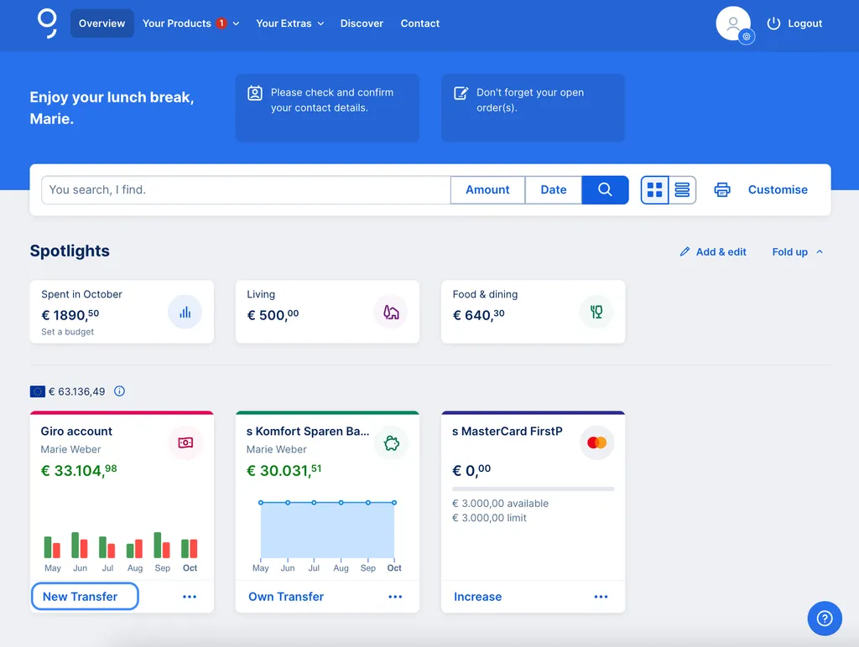Click the magnifier search button
859x647 pixels.
click(x=605, y=190)
